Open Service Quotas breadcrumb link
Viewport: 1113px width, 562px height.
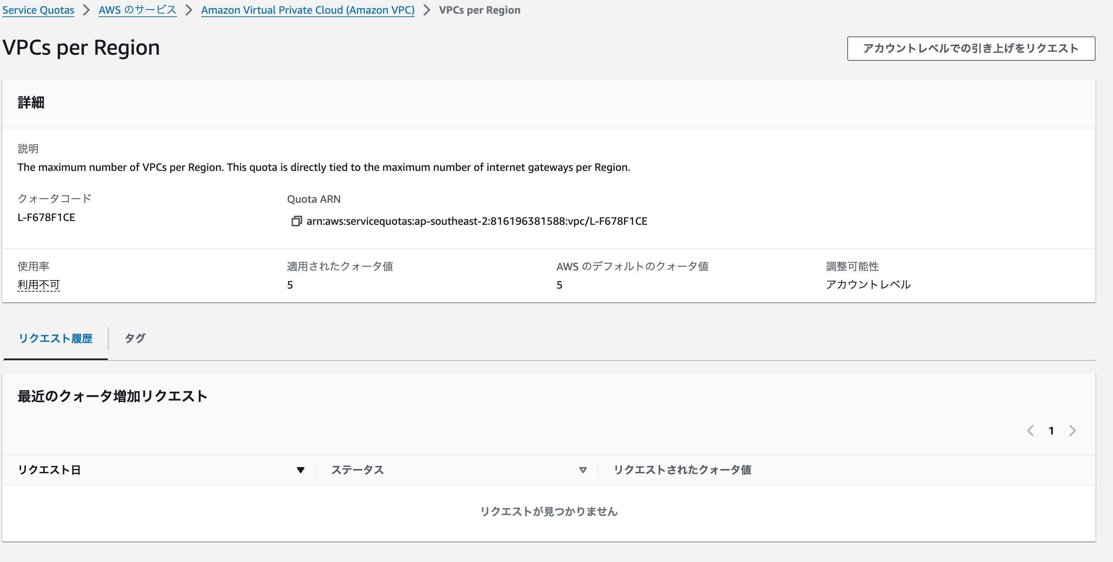coord(38,10)
